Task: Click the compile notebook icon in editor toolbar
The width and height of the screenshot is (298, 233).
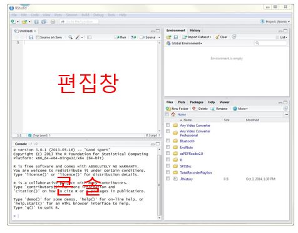Action: [90, 37]
